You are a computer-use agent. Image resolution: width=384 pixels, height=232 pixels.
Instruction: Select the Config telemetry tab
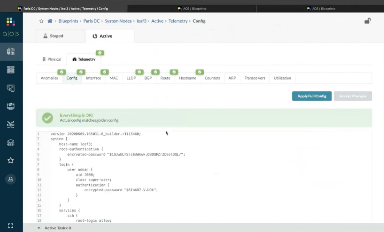tap(72, 78)
